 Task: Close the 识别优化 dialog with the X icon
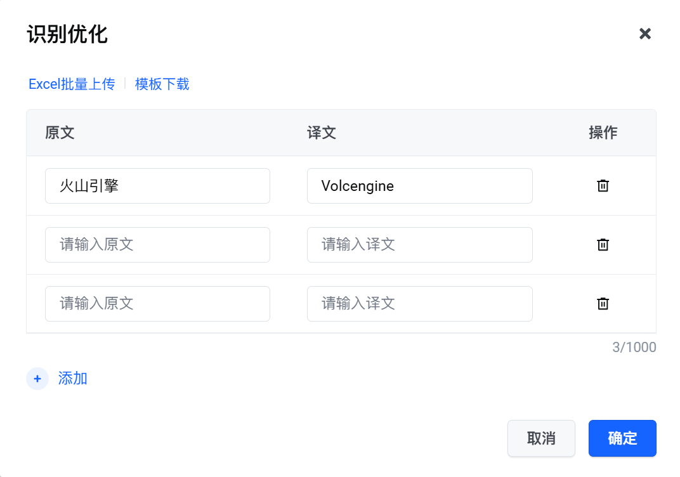pos(645,34)
